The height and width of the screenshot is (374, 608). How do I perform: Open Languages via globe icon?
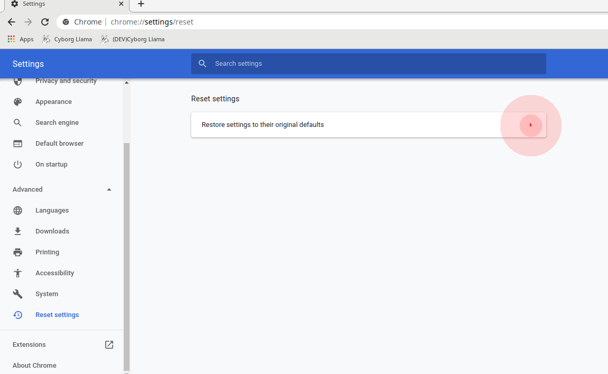(x=18, y=210)
